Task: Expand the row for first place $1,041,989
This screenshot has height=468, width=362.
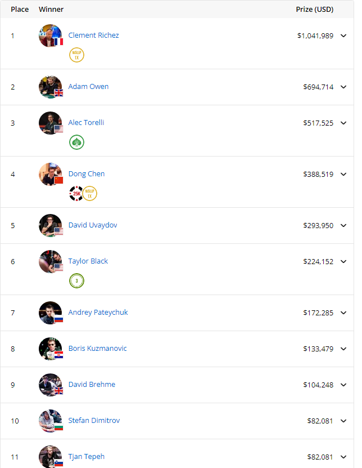Action: [344, 35]
